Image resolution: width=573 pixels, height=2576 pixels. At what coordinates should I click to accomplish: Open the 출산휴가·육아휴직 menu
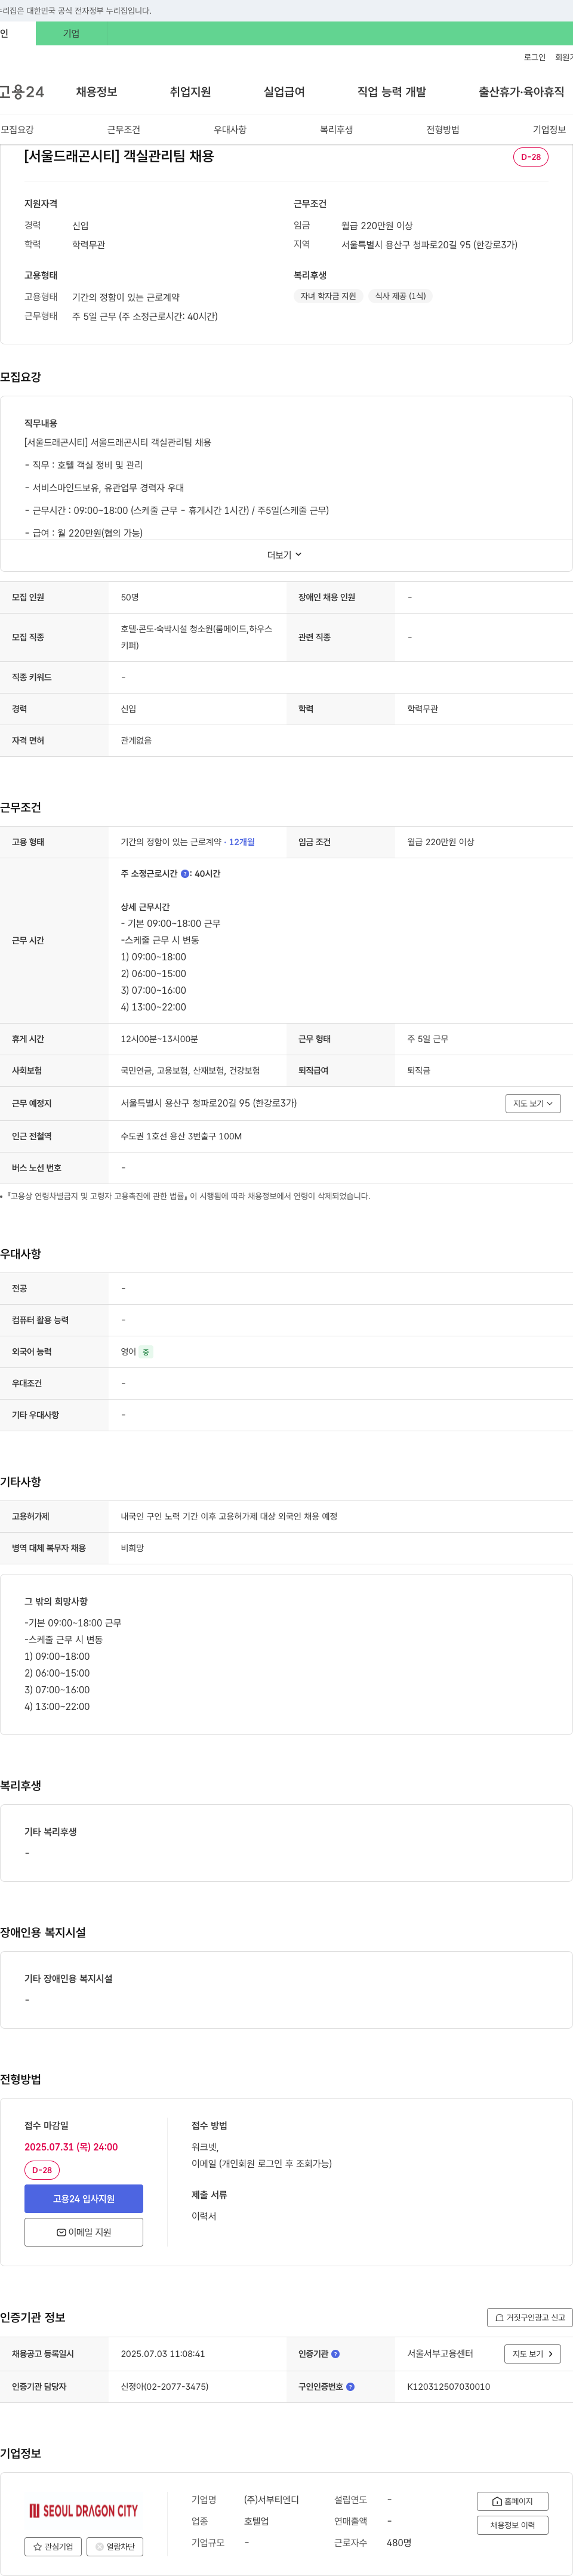tap(520, 92)
